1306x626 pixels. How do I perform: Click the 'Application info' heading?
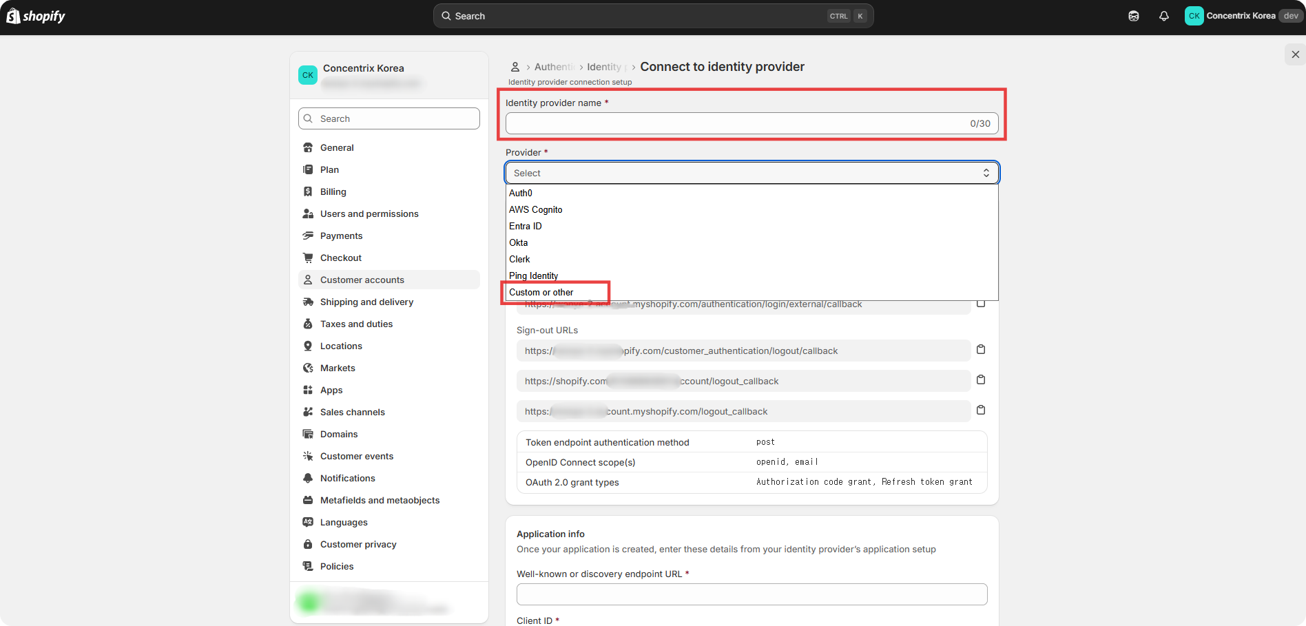551,534
